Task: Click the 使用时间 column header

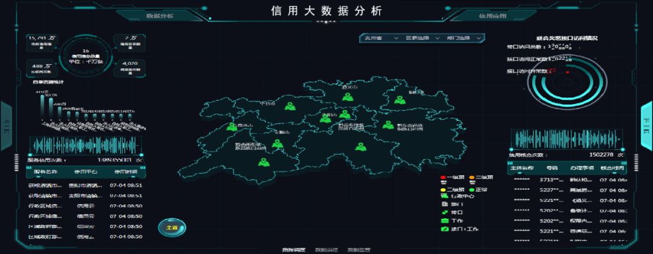Action: (x=125, y=172)
